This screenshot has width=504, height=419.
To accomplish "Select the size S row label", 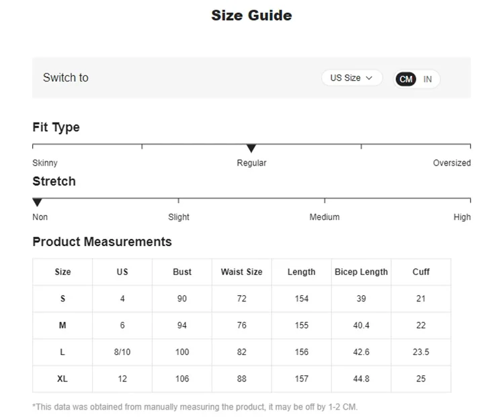I will [62, 299].
